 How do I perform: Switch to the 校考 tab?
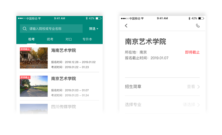pyautogui.click(x=31, y=39)
